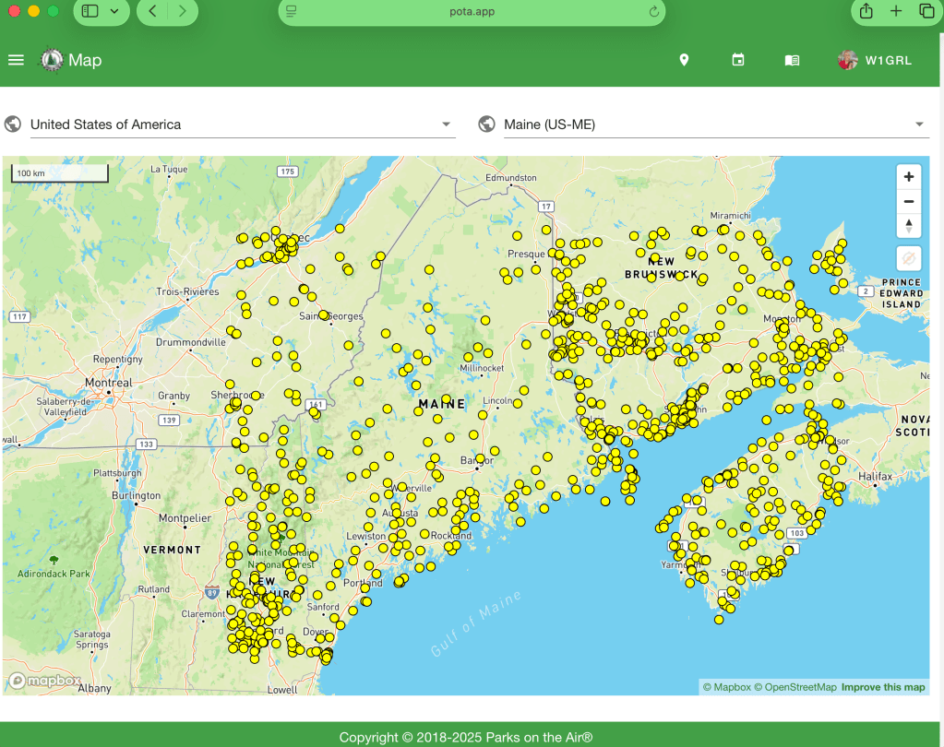Click the Parks on the Air logo
This screenshot has height=747, width=944.
[x=50, y=60]
